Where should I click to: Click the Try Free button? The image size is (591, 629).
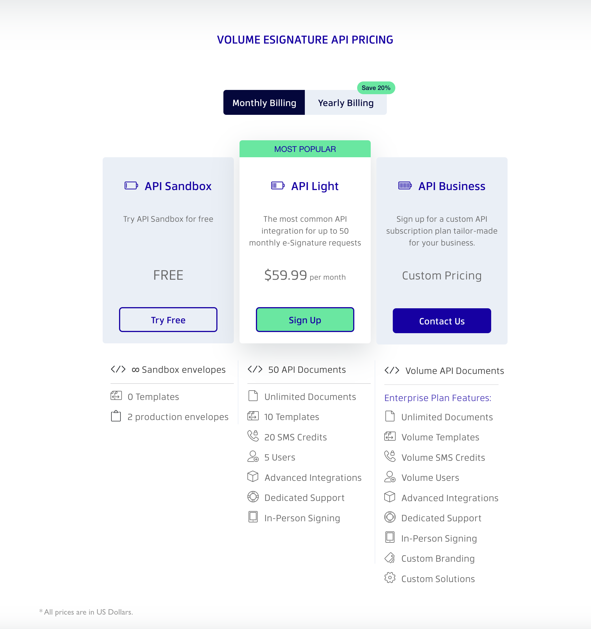pyautogui.click(x=168, y=320)
